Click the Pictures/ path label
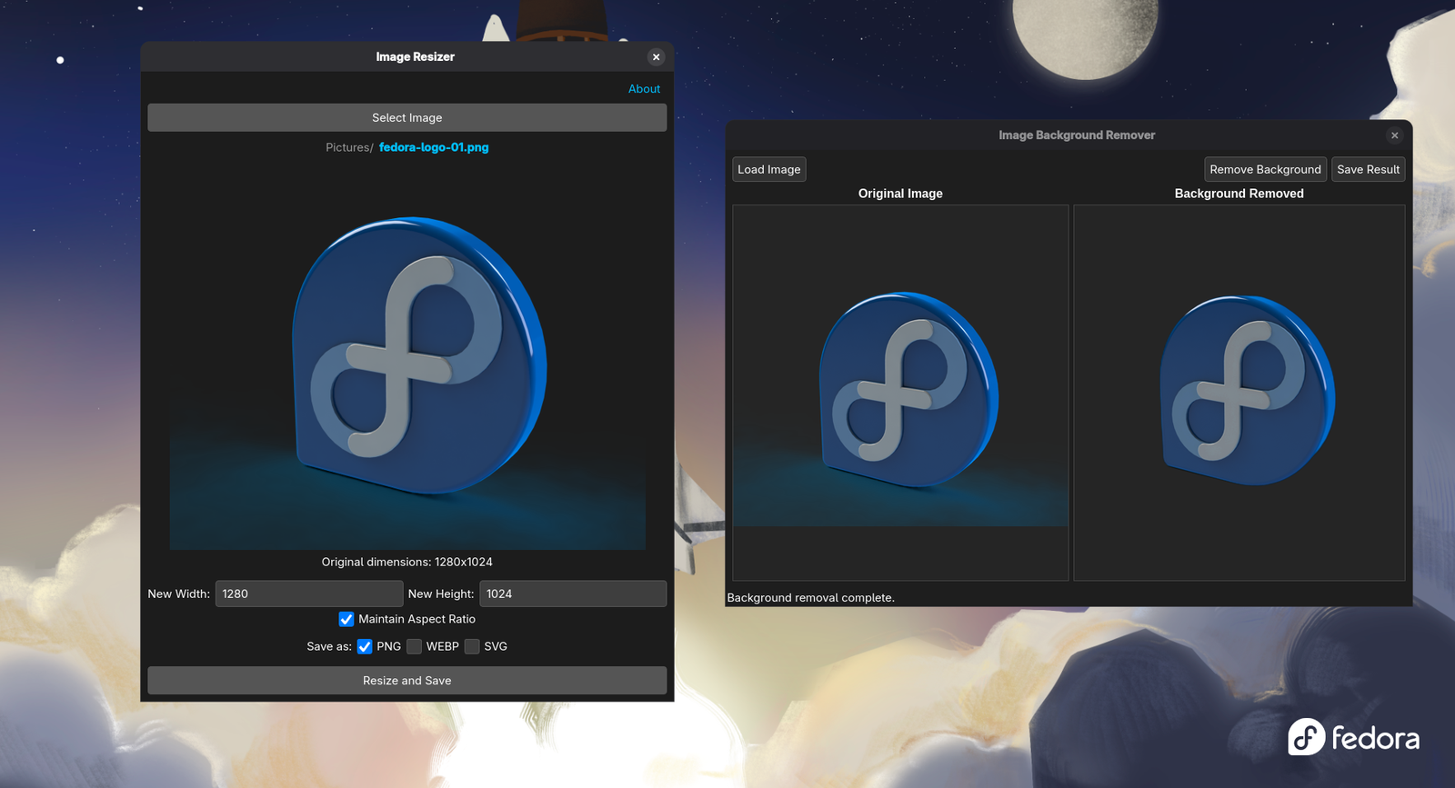The image size is (1455, 788). tap(349, 147)
